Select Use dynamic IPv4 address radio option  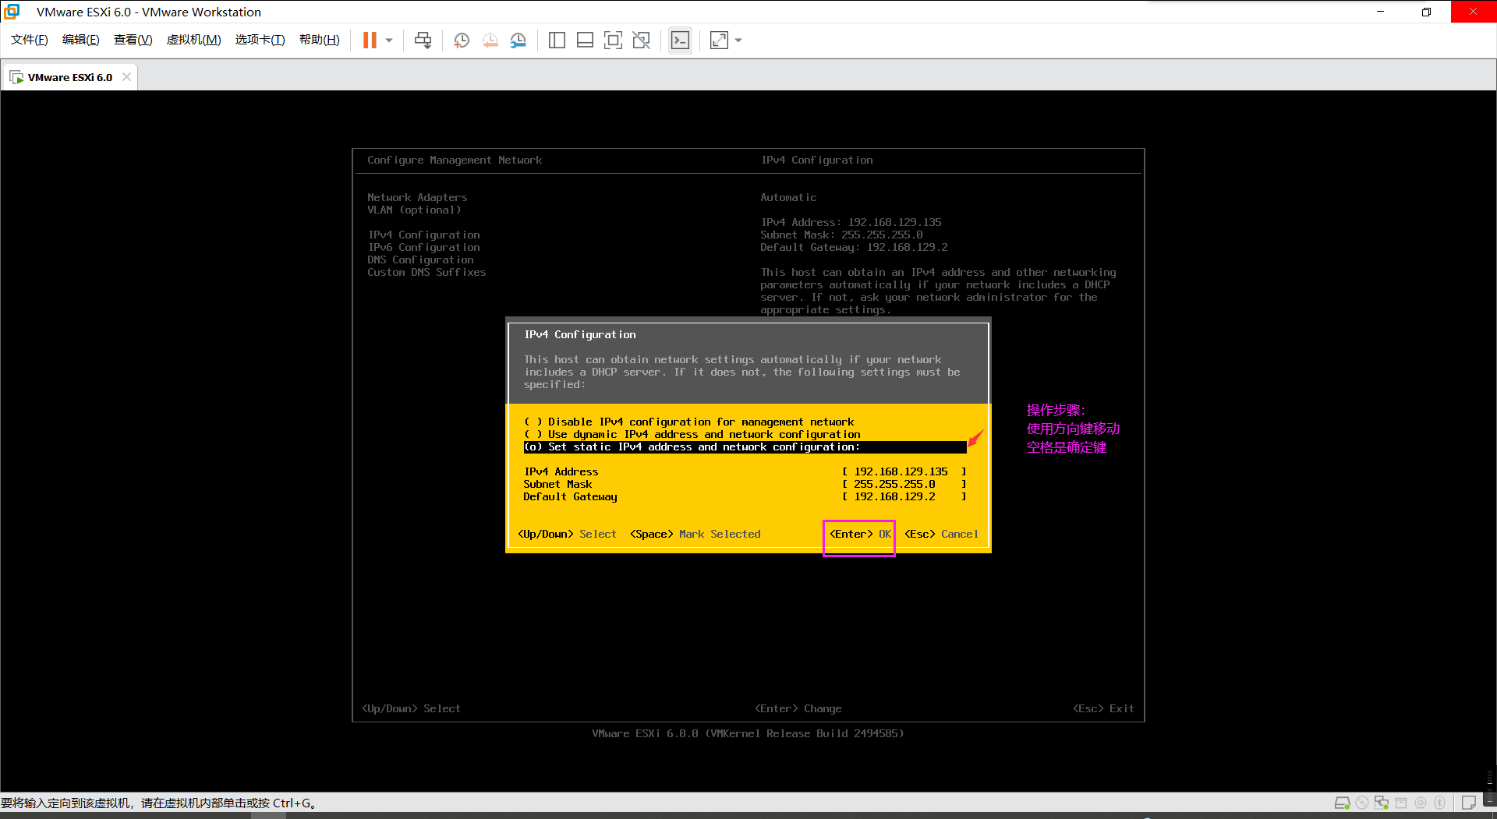click(692, 434)
